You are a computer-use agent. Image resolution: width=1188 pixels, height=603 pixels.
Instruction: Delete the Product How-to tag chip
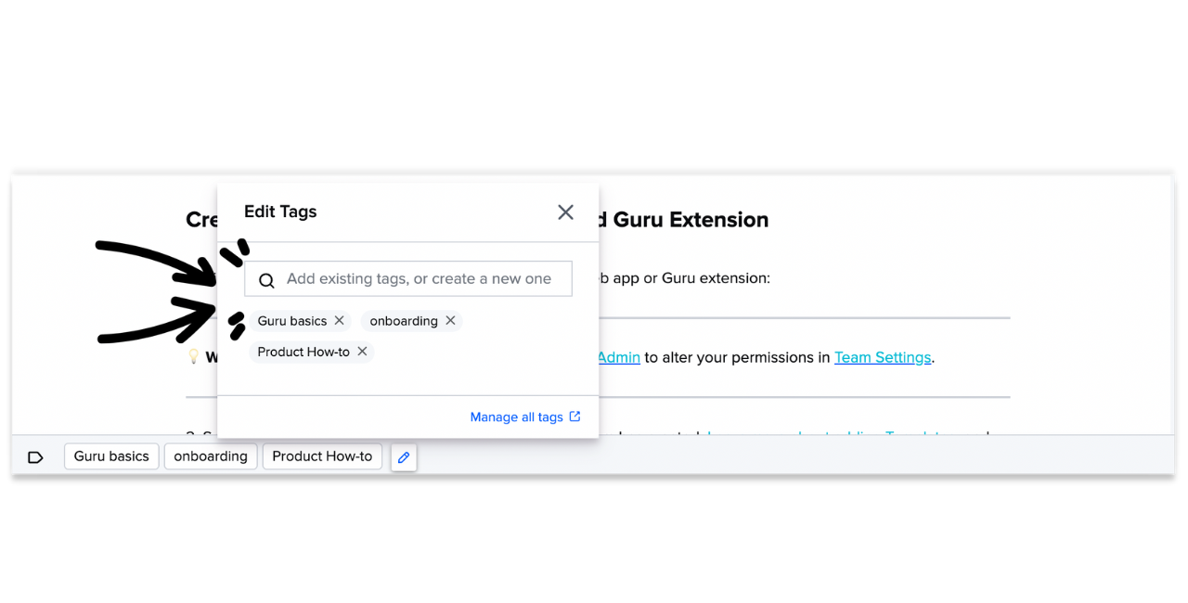pyautogui.click(x=363, y=351)
